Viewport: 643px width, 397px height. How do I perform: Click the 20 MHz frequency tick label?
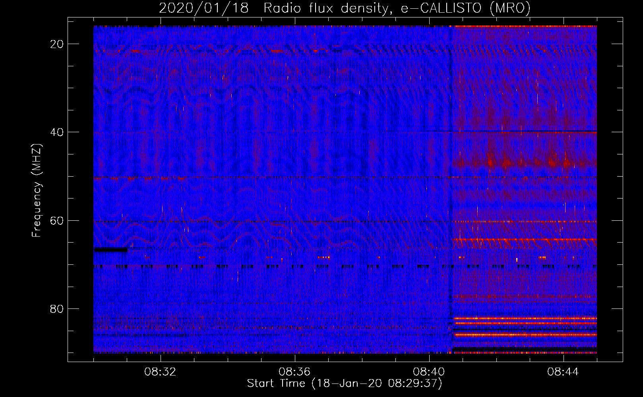(x=57, y=44)
